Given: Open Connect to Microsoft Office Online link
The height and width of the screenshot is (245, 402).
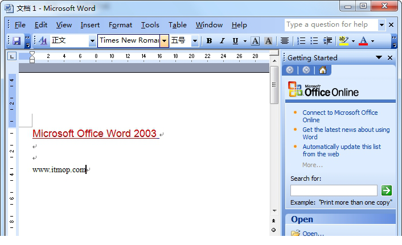Looking at the screenshot, I should coord(340,116).
